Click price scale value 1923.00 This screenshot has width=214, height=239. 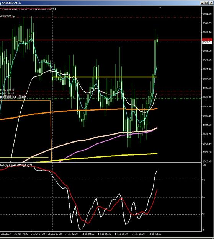(207, 152)
